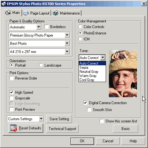Select the Landscape orientation
This screenshot has height=148, width=148.
[x=41, y=65]
